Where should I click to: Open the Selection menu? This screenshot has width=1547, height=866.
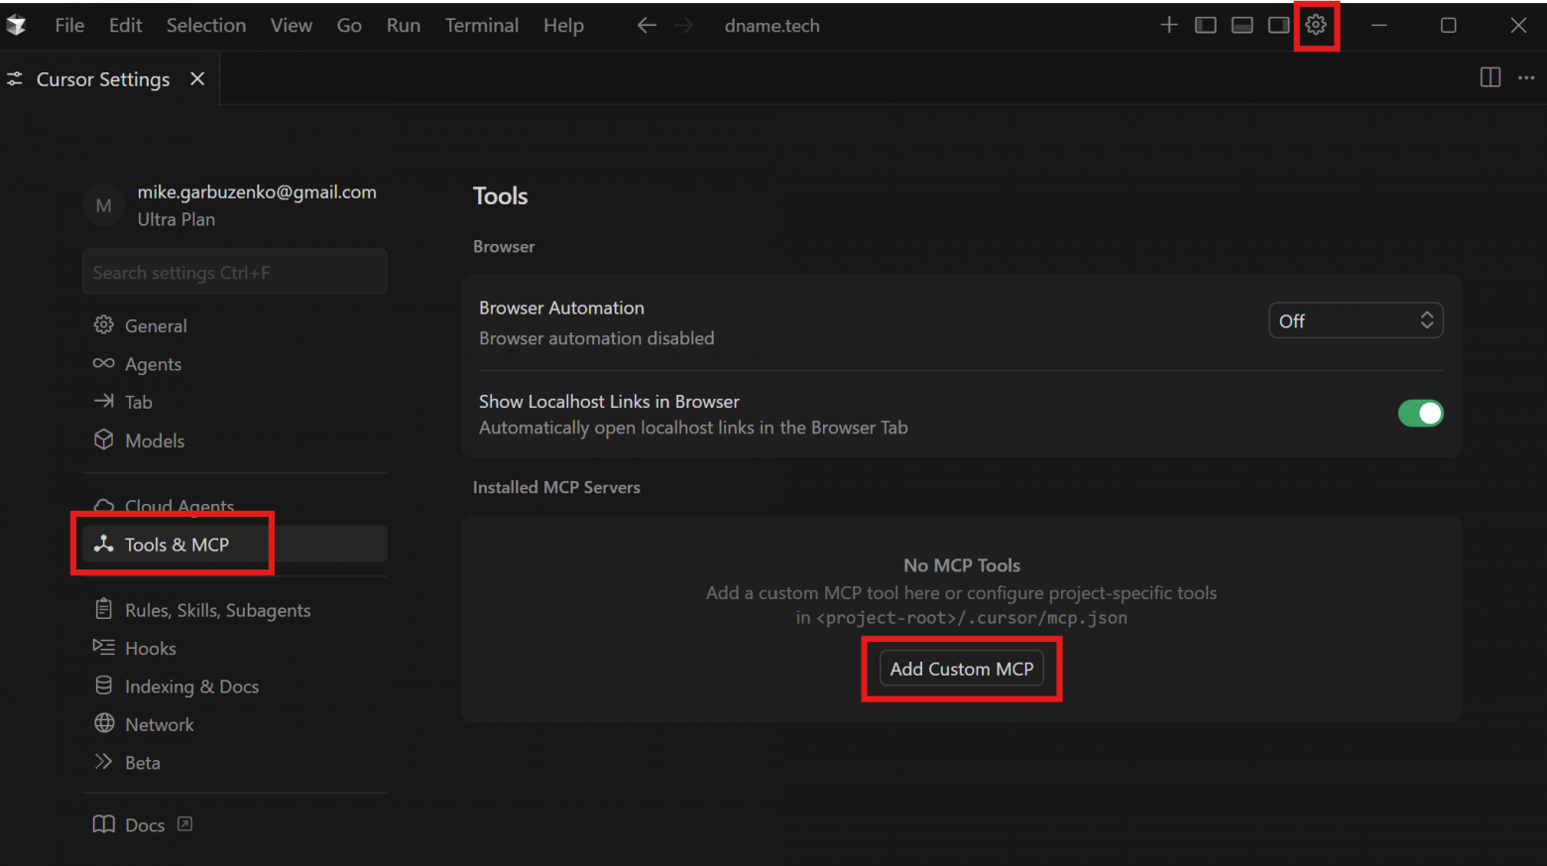pos(205,26)
